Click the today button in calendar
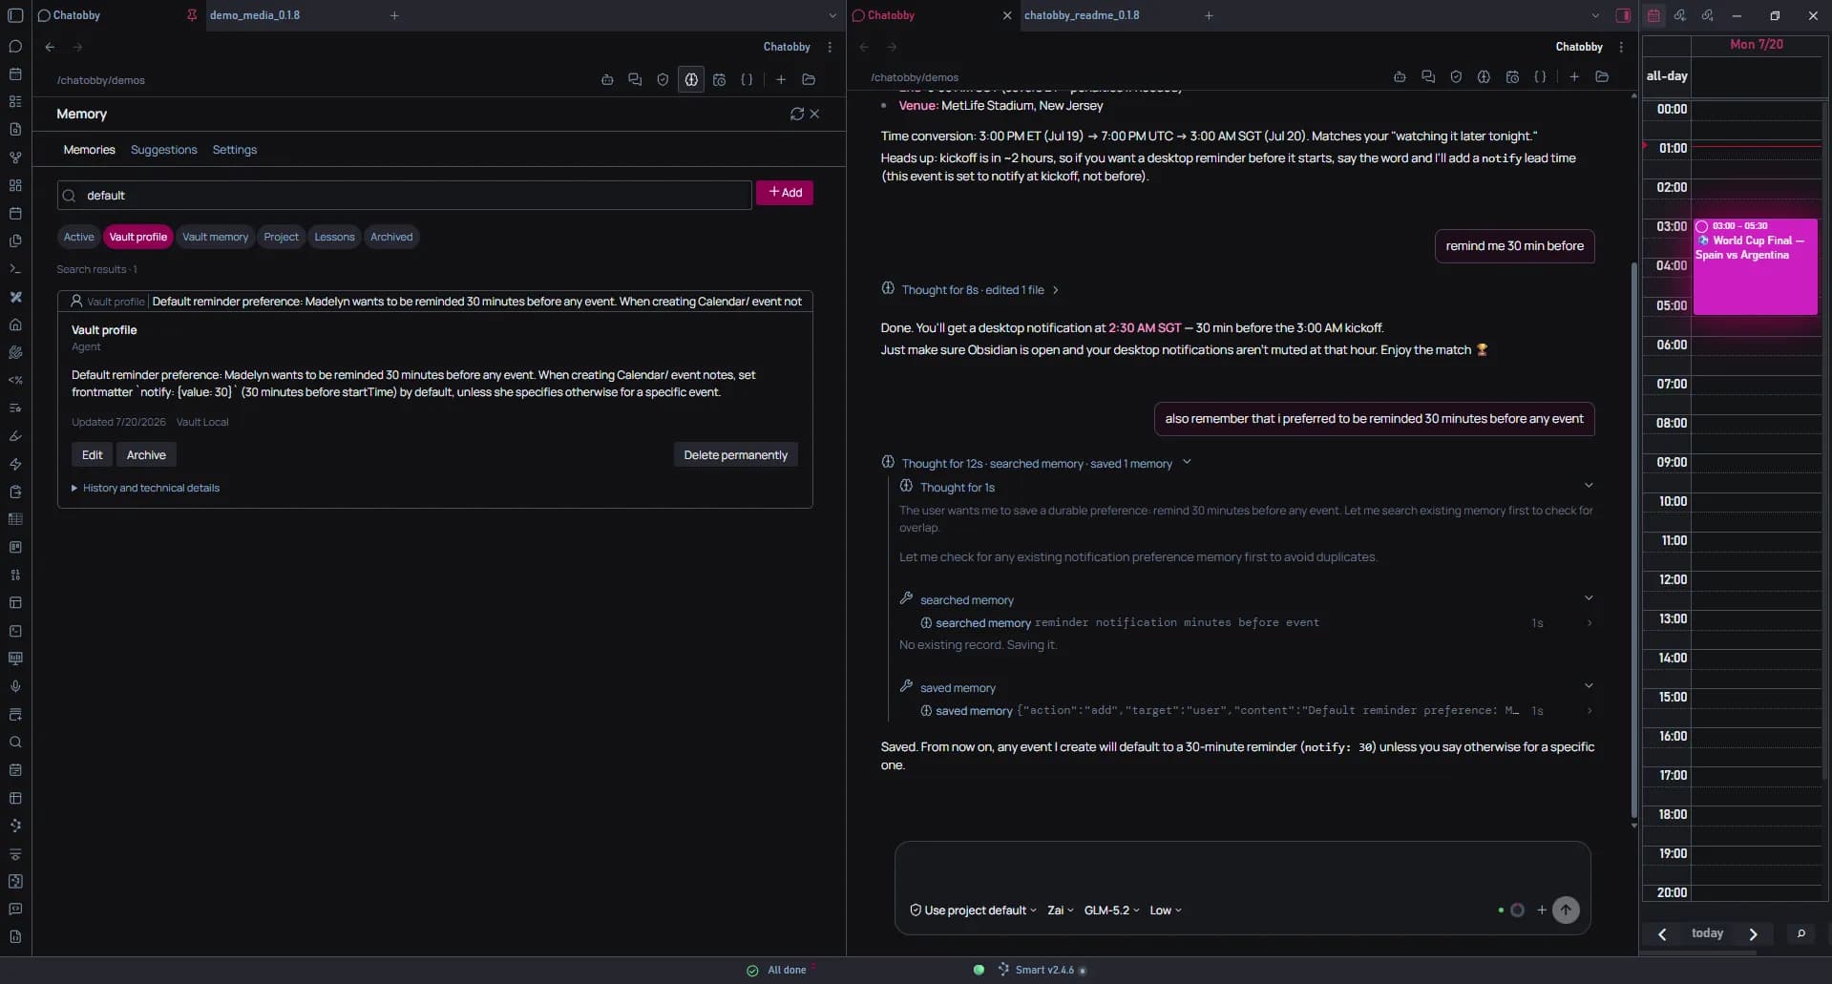Image resolution: width=1832 pixels, height=984 pixels. coord(1707,933)
